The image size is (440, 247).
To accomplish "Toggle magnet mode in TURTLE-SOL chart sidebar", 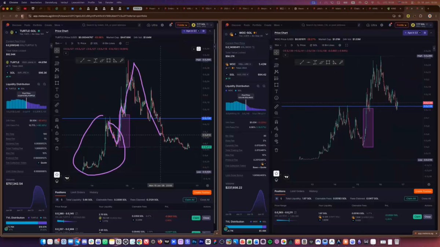I will (x=57, y=120).
